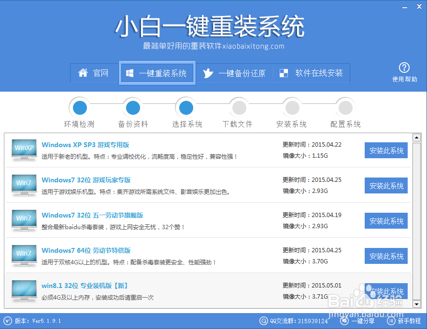Click the 环境检测 step circle

(80, 108)
